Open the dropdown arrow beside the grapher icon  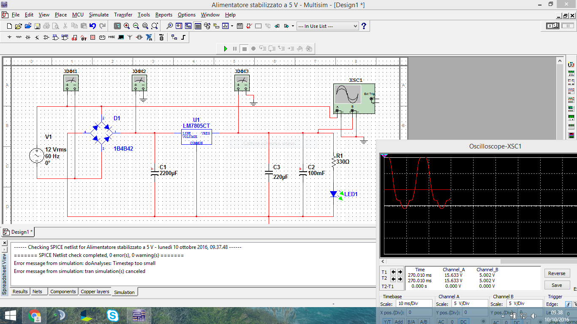click(x=231, y=26)
